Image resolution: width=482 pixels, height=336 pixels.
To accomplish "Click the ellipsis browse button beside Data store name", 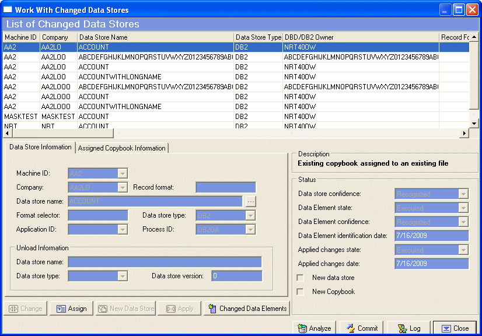I will [x=252, y=201].
